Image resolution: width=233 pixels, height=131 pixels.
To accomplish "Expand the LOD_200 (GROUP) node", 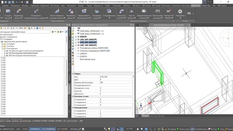I will [76, 42].
